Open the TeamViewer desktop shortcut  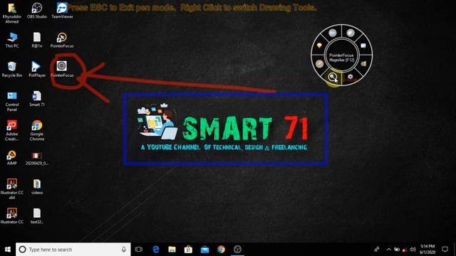coord(62,11)
